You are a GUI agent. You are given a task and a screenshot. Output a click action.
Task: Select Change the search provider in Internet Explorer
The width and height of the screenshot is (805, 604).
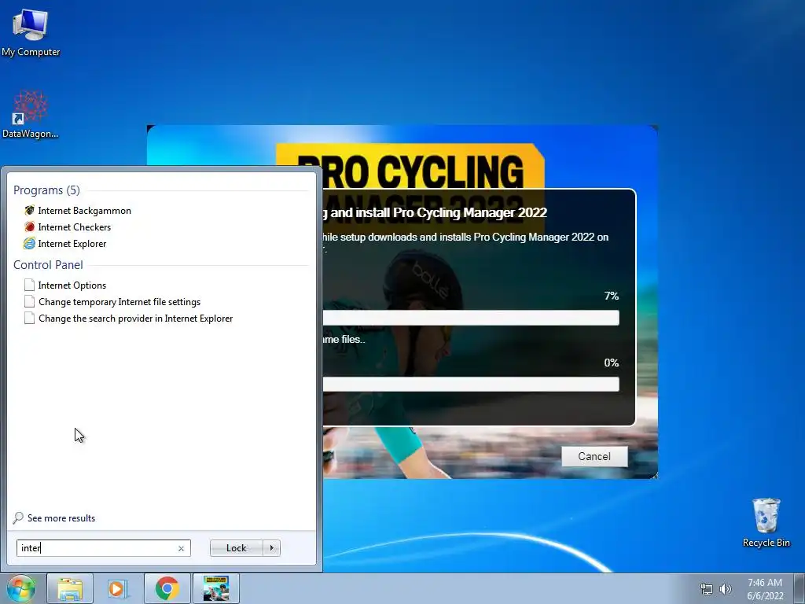click(x=135, y=319)
